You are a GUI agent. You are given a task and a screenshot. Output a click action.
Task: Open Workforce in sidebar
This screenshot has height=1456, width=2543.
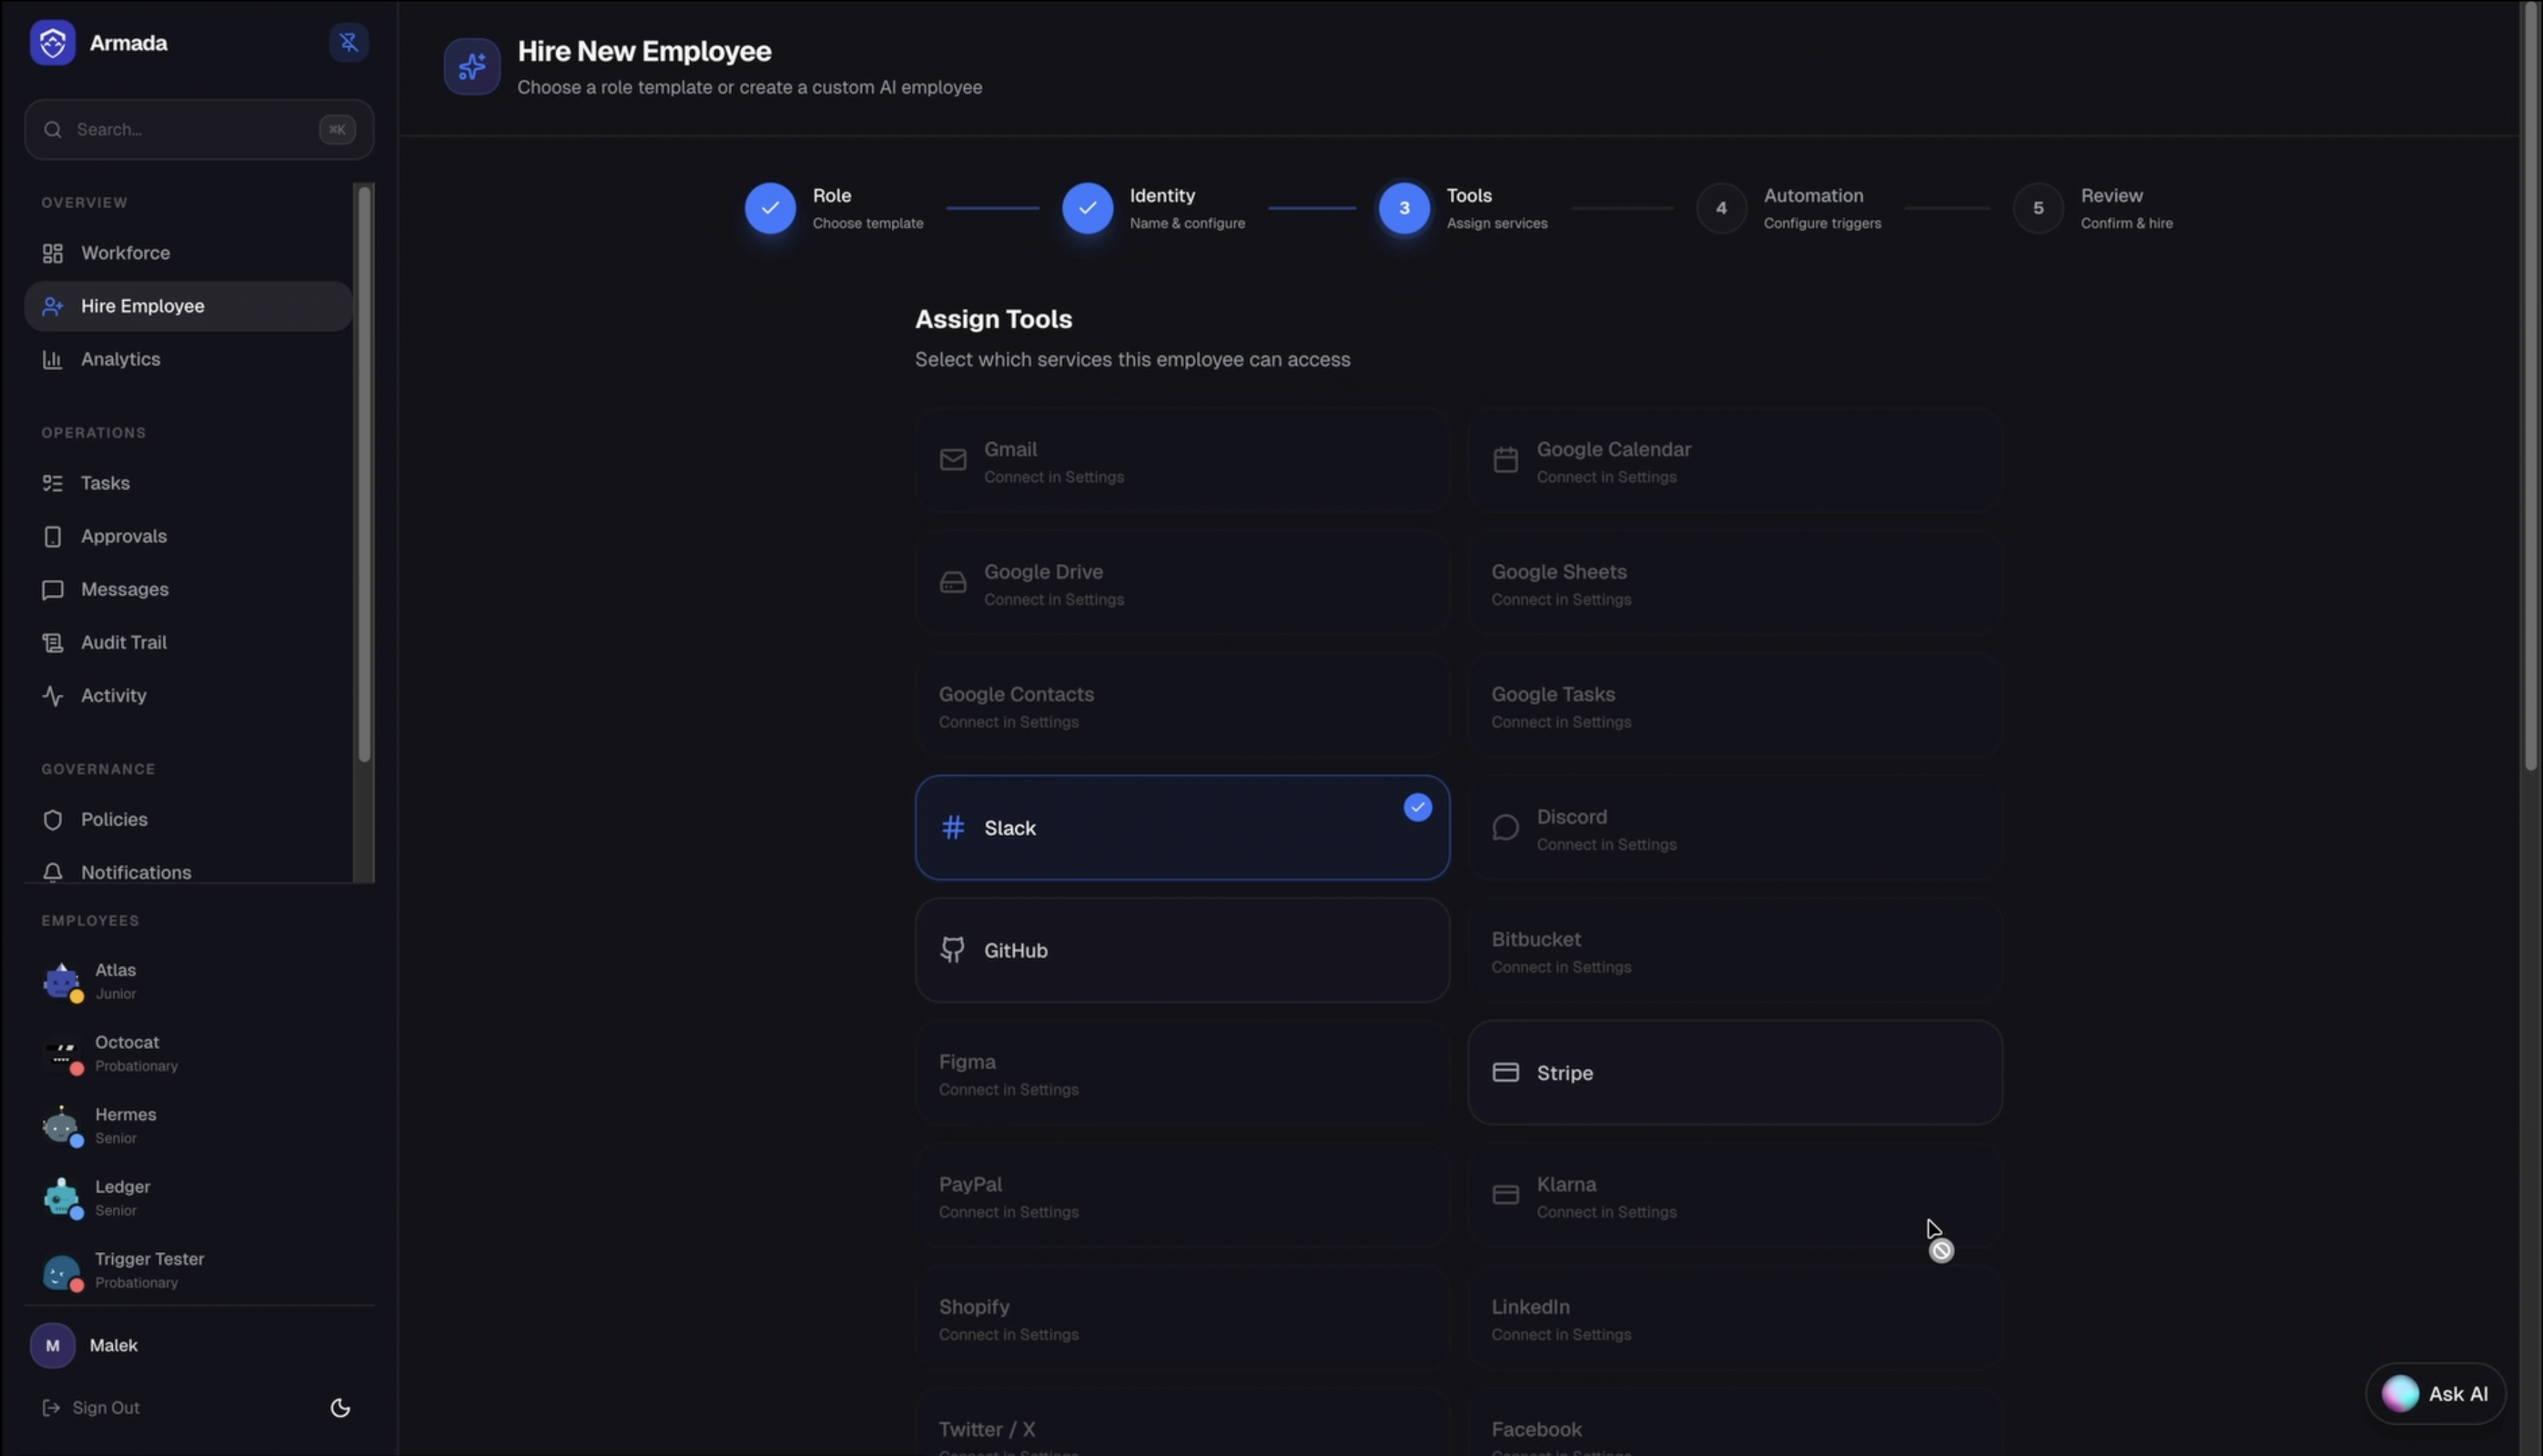(125, 253)
